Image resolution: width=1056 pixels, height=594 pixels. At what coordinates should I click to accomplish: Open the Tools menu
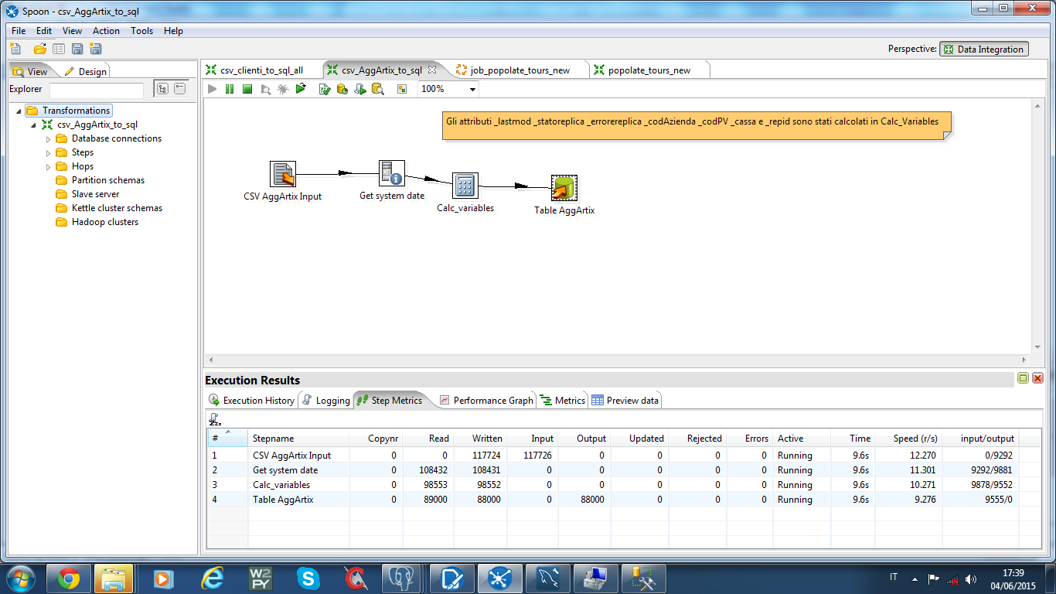click(x=142, y=31)
